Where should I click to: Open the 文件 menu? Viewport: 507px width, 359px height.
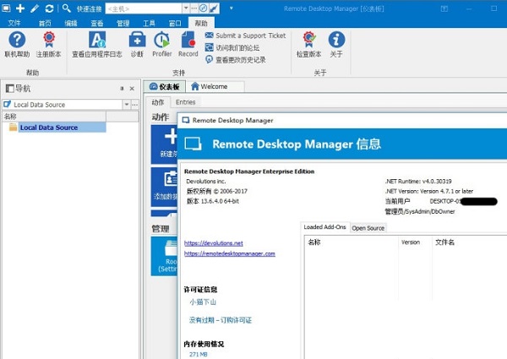tap(14, 23)
